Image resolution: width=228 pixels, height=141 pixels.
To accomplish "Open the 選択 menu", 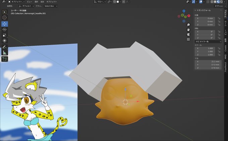I will tap(36, 2).
